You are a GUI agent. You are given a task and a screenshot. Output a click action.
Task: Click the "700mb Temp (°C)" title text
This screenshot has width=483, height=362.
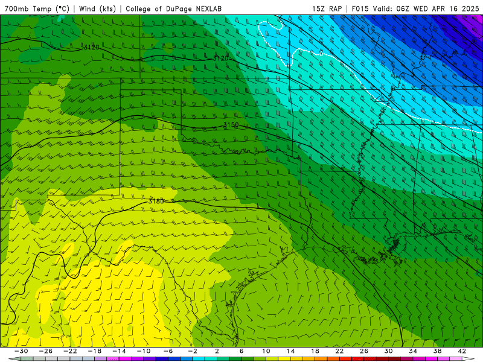pos(37,8)
